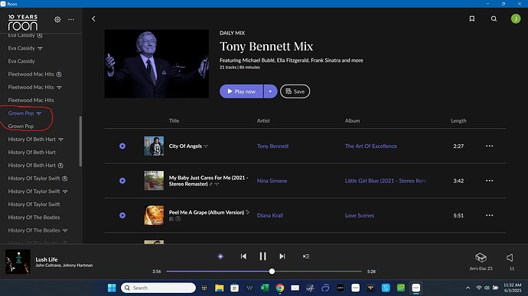Viewport: 528px width, 296px height.
Task: Click the Tony Bennett Mix cover image
Action: coord(157,64)
